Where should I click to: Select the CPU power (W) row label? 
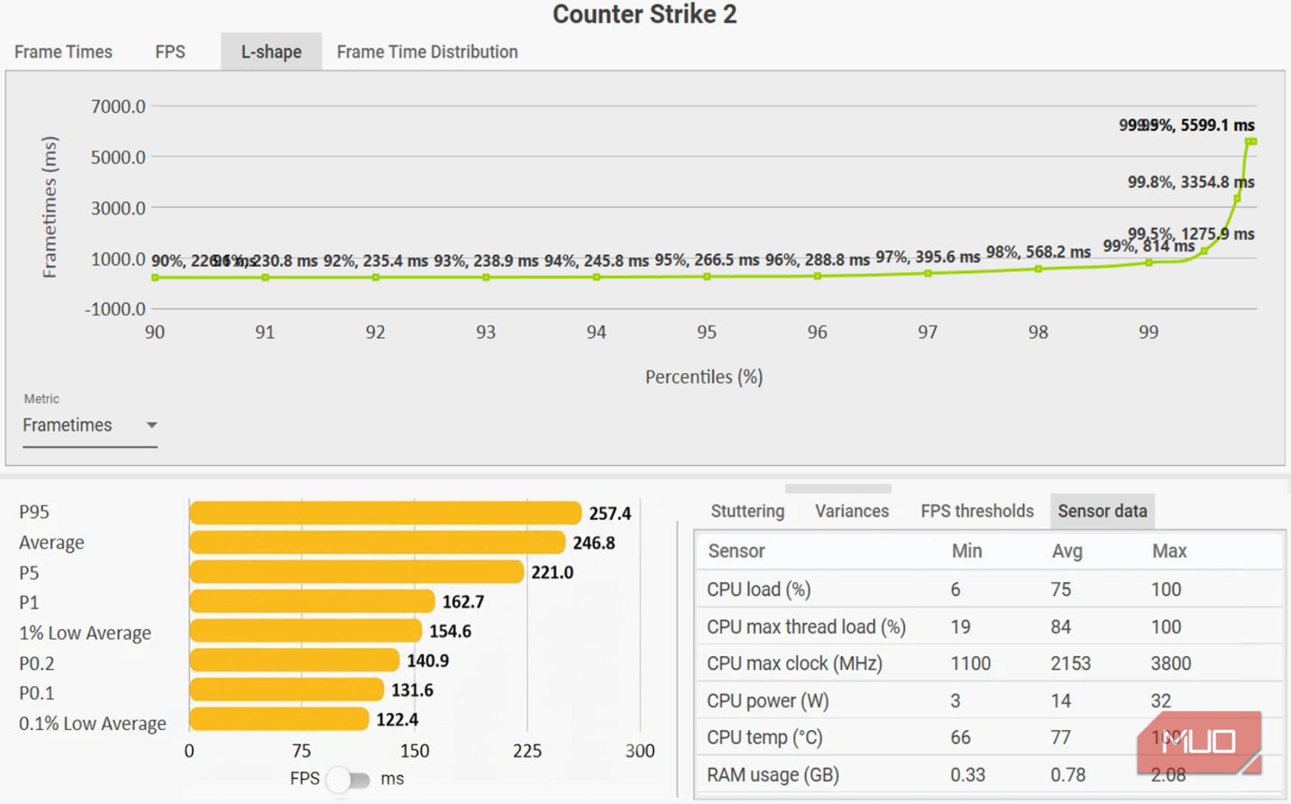tap(768, 700)
